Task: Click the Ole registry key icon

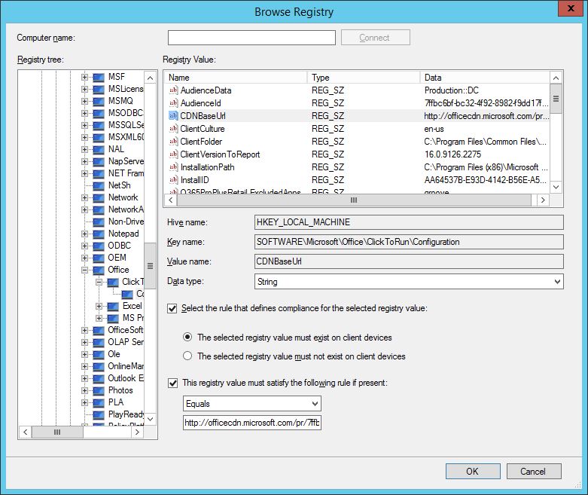Action: [99, 354]
